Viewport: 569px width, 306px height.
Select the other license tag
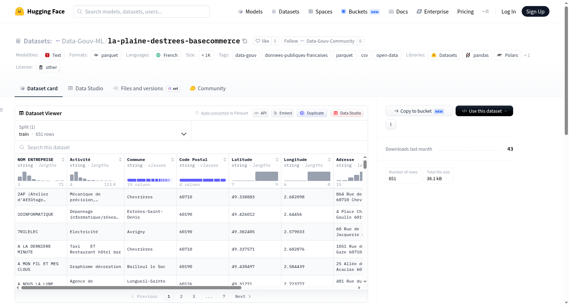(48, 67)
